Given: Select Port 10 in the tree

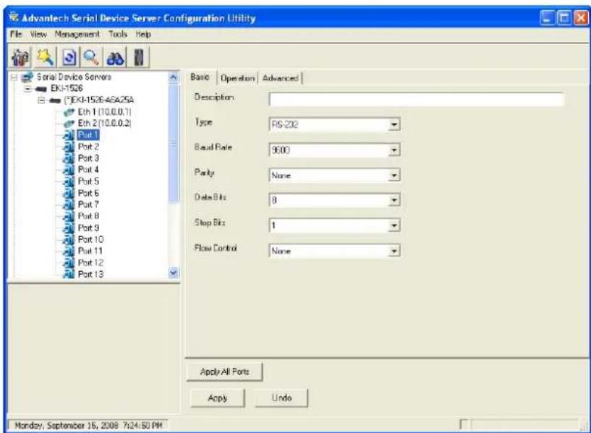Looking at the screenshot, I should pos(90,239).
